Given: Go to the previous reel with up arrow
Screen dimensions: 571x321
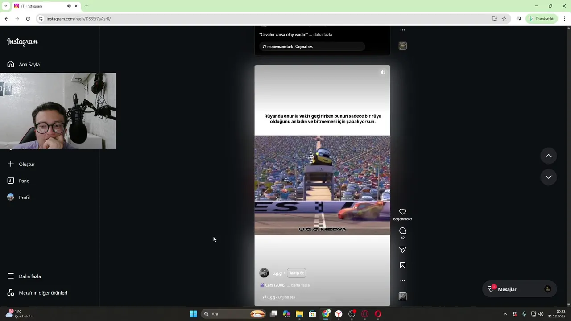Looking at the screenshot, I should [x=549, y=156].
